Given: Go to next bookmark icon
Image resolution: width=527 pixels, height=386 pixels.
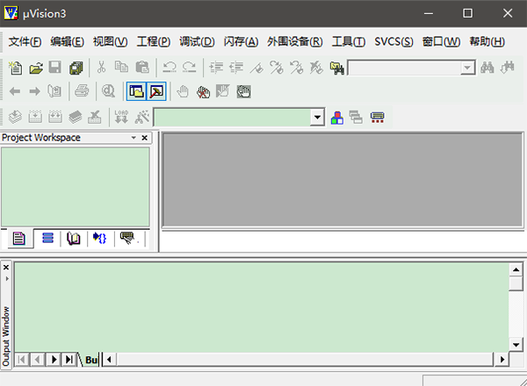Looking at the screenshot, I should [x=277, y=68].
